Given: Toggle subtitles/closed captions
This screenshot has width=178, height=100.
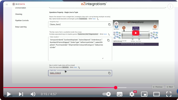Looking at the screenshot, I should tap(120, 94).
